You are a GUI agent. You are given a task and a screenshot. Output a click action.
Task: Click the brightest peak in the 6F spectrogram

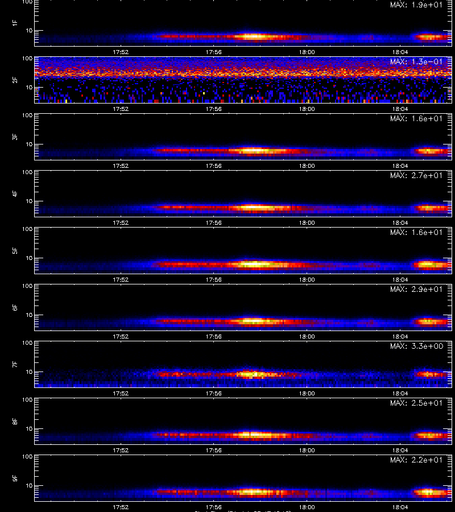(254, 321)
